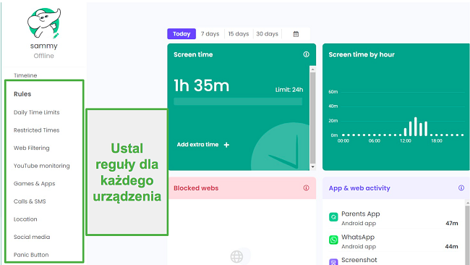Open Games & Apps rules
Screen dimensions: 470x265
pos(35,184)
